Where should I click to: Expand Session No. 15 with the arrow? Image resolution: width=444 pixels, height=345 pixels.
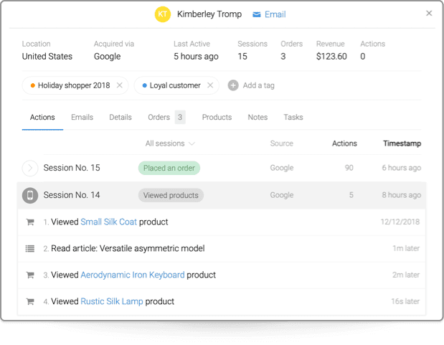[30, 169]
